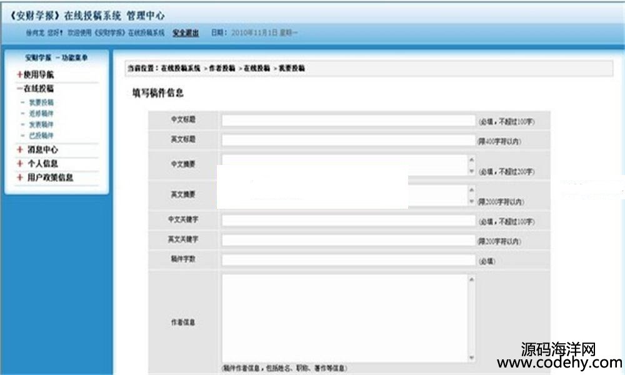Open 发表稿件 in the sidebar submenu

coord(41,125)
